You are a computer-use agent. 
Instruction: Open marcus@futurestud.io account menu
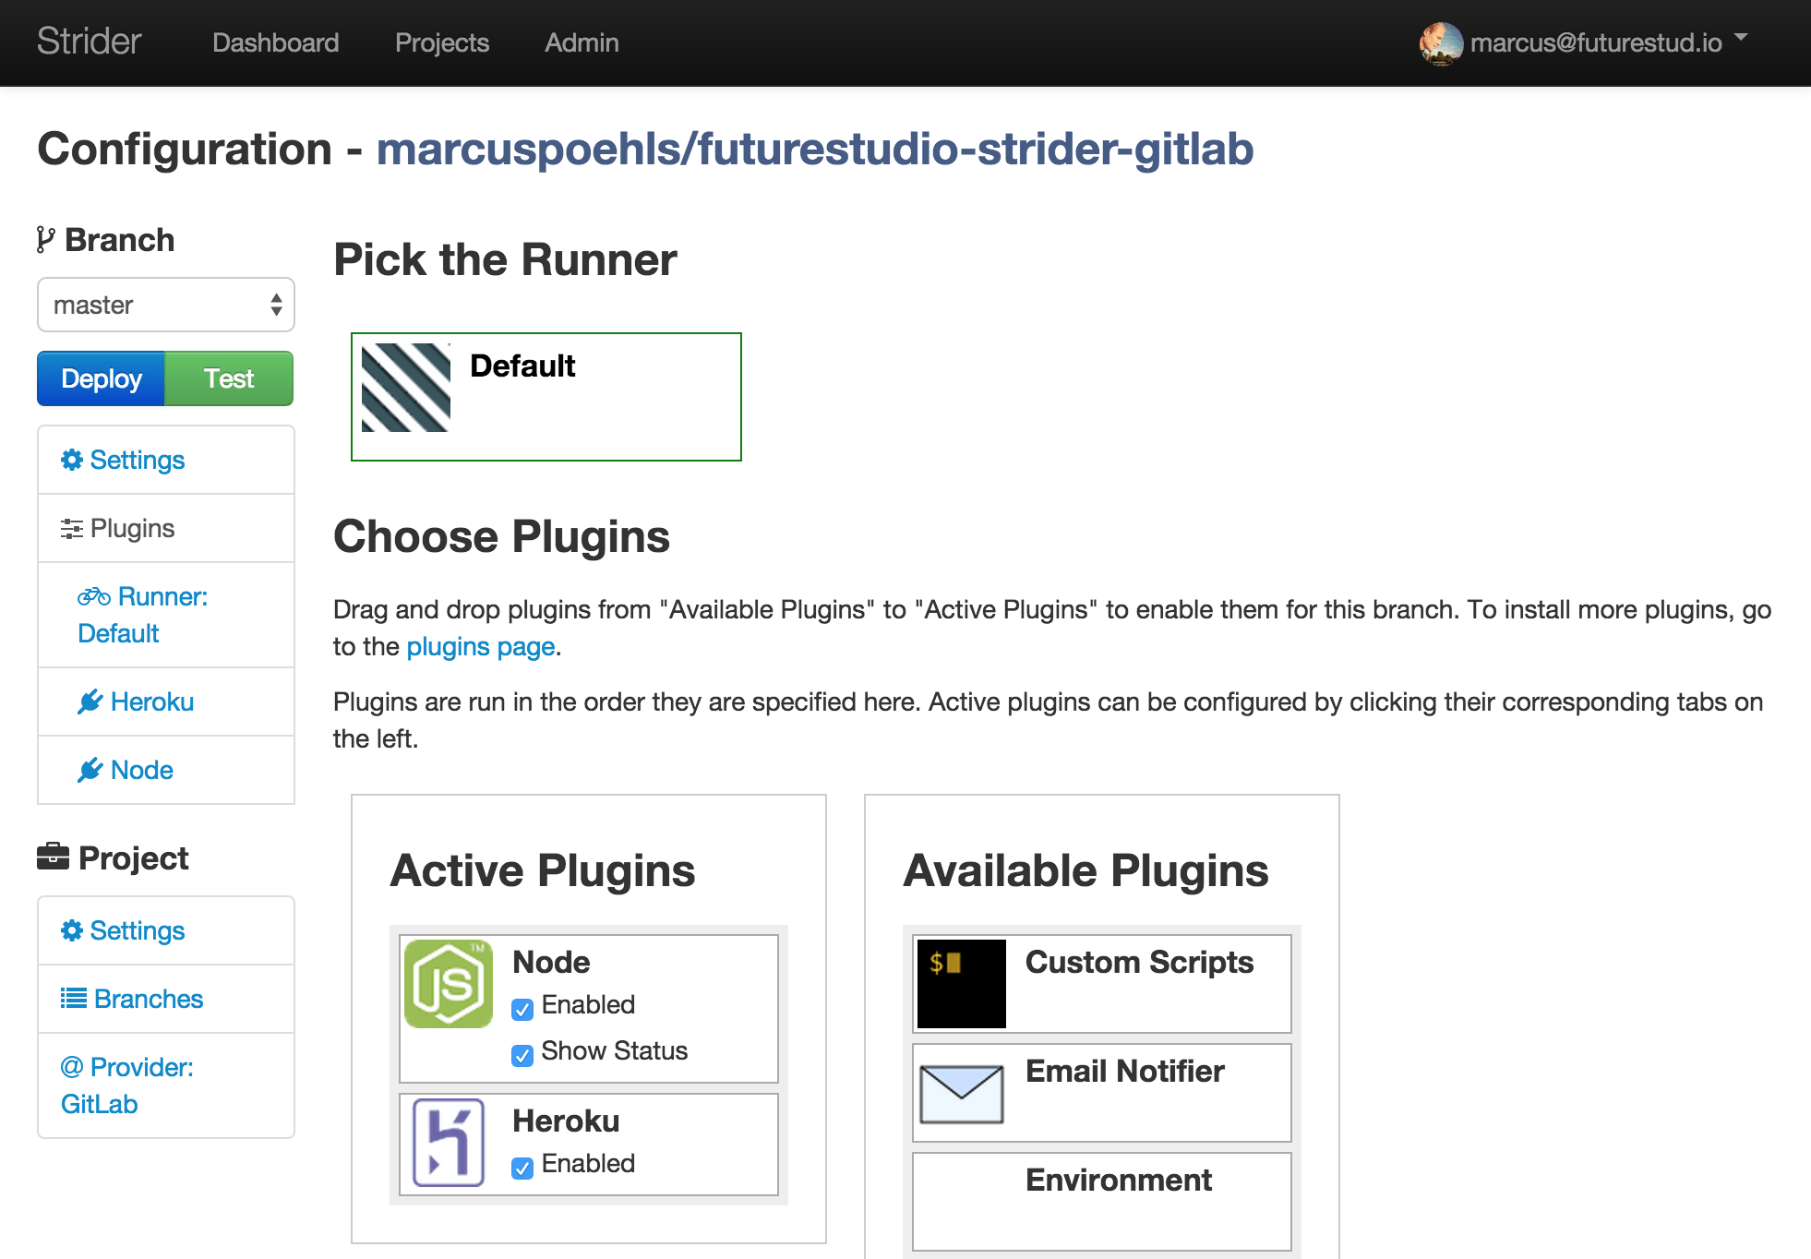click(1596, 42)
